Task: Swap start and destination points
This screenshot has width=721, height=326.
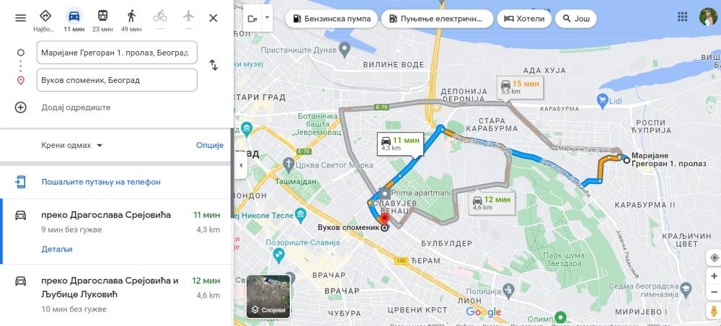Action: 213,65
